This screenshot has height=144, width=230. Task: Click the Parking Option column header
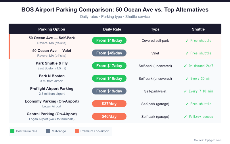52,29
